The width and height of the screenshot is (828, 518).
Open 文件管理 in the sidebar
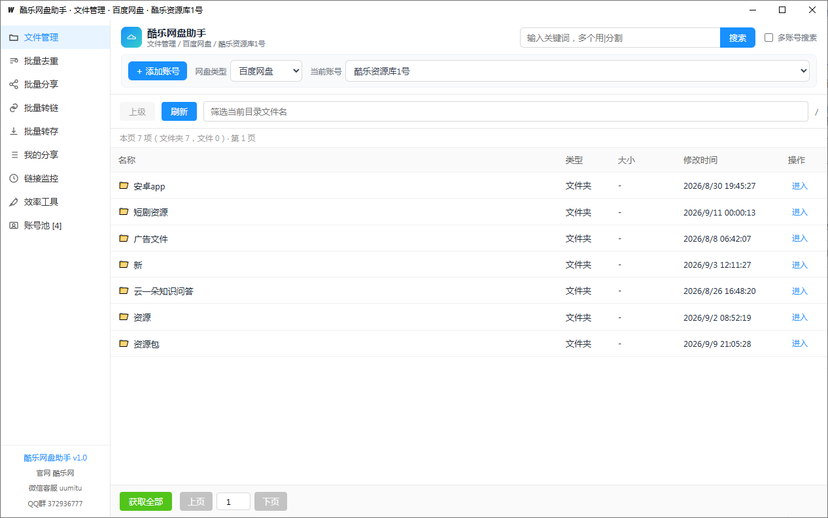(55, 37)
